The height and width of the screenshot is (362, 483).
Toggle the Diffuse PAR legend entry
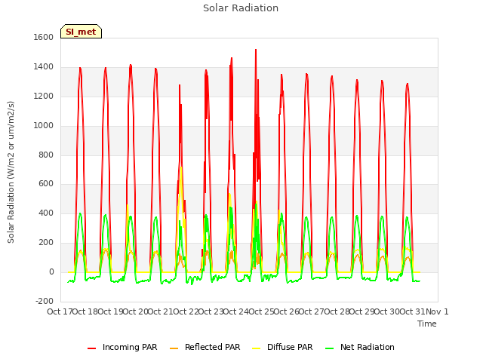click(x=282, y=347)
